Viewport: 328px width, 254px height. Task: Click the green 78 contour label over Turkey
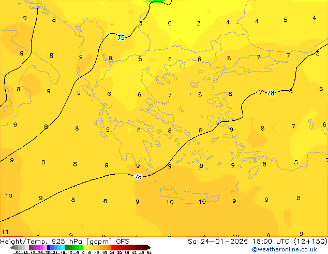271,93
